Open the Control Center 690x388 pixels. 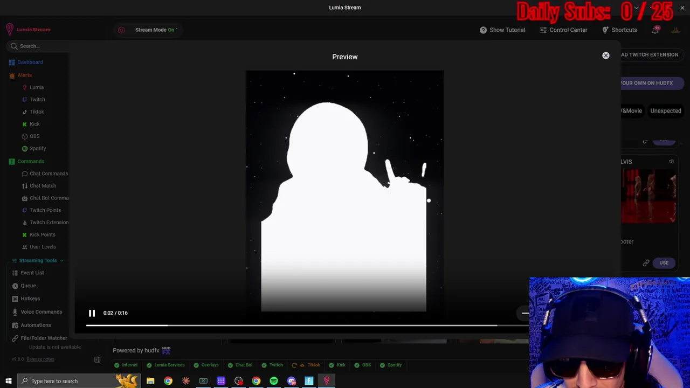click(x=563, y=30)
